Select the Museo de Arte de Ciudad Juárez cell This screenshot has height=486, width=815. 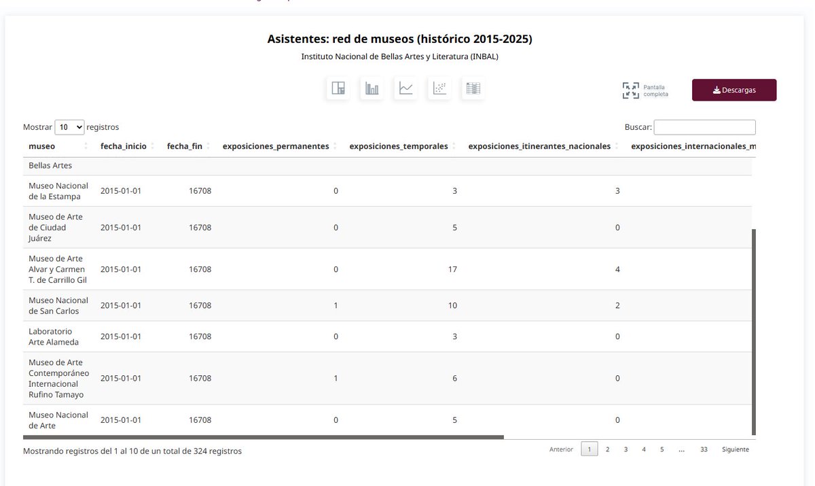point(59,228)
